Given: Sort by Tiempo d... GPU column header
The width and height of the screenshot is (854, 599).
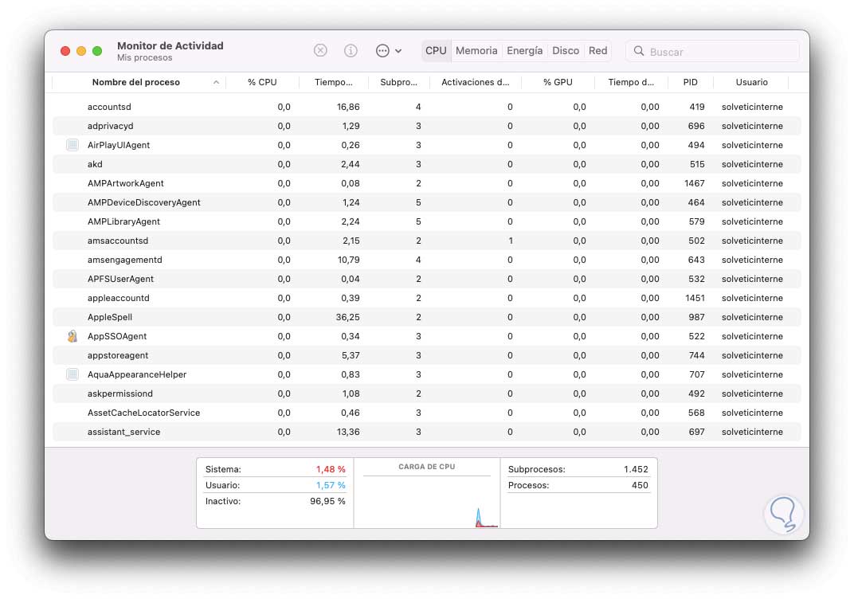Looking at the screenshot, I should (631, 82).
